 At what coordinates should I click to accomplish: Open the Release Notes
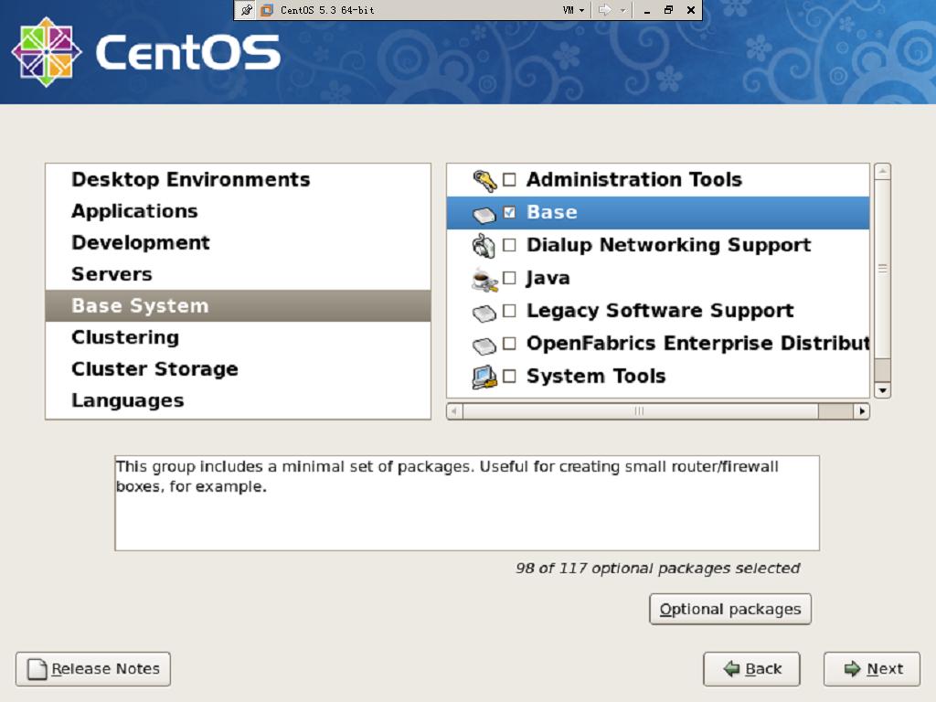93,669
